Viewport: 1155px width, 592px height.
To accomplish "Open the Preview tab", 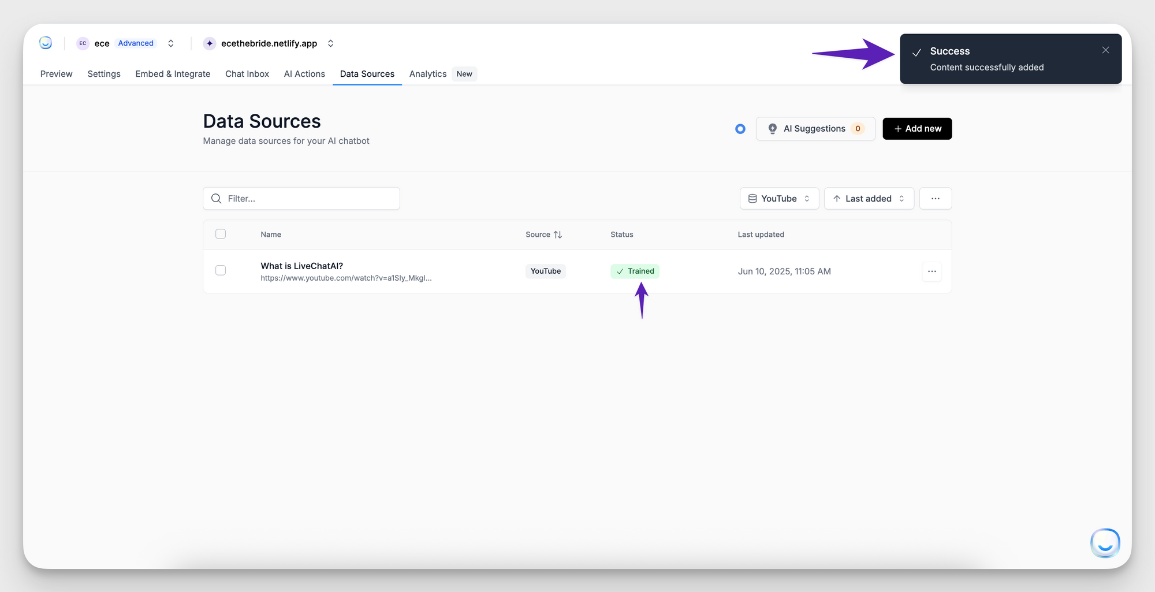I will pyautogui.click(x=57, y=74).
